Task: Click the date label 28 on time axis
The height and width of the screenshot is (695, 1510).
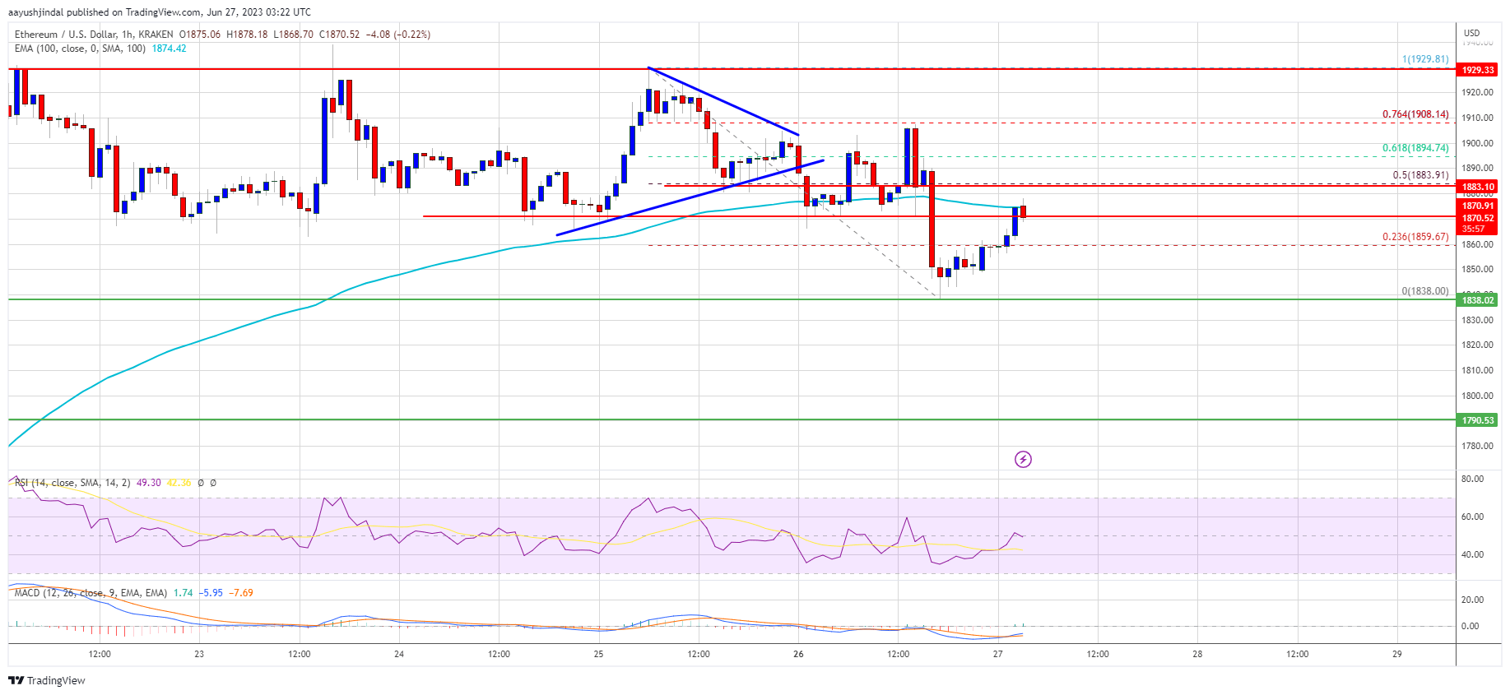Action: pos(1197,654)
